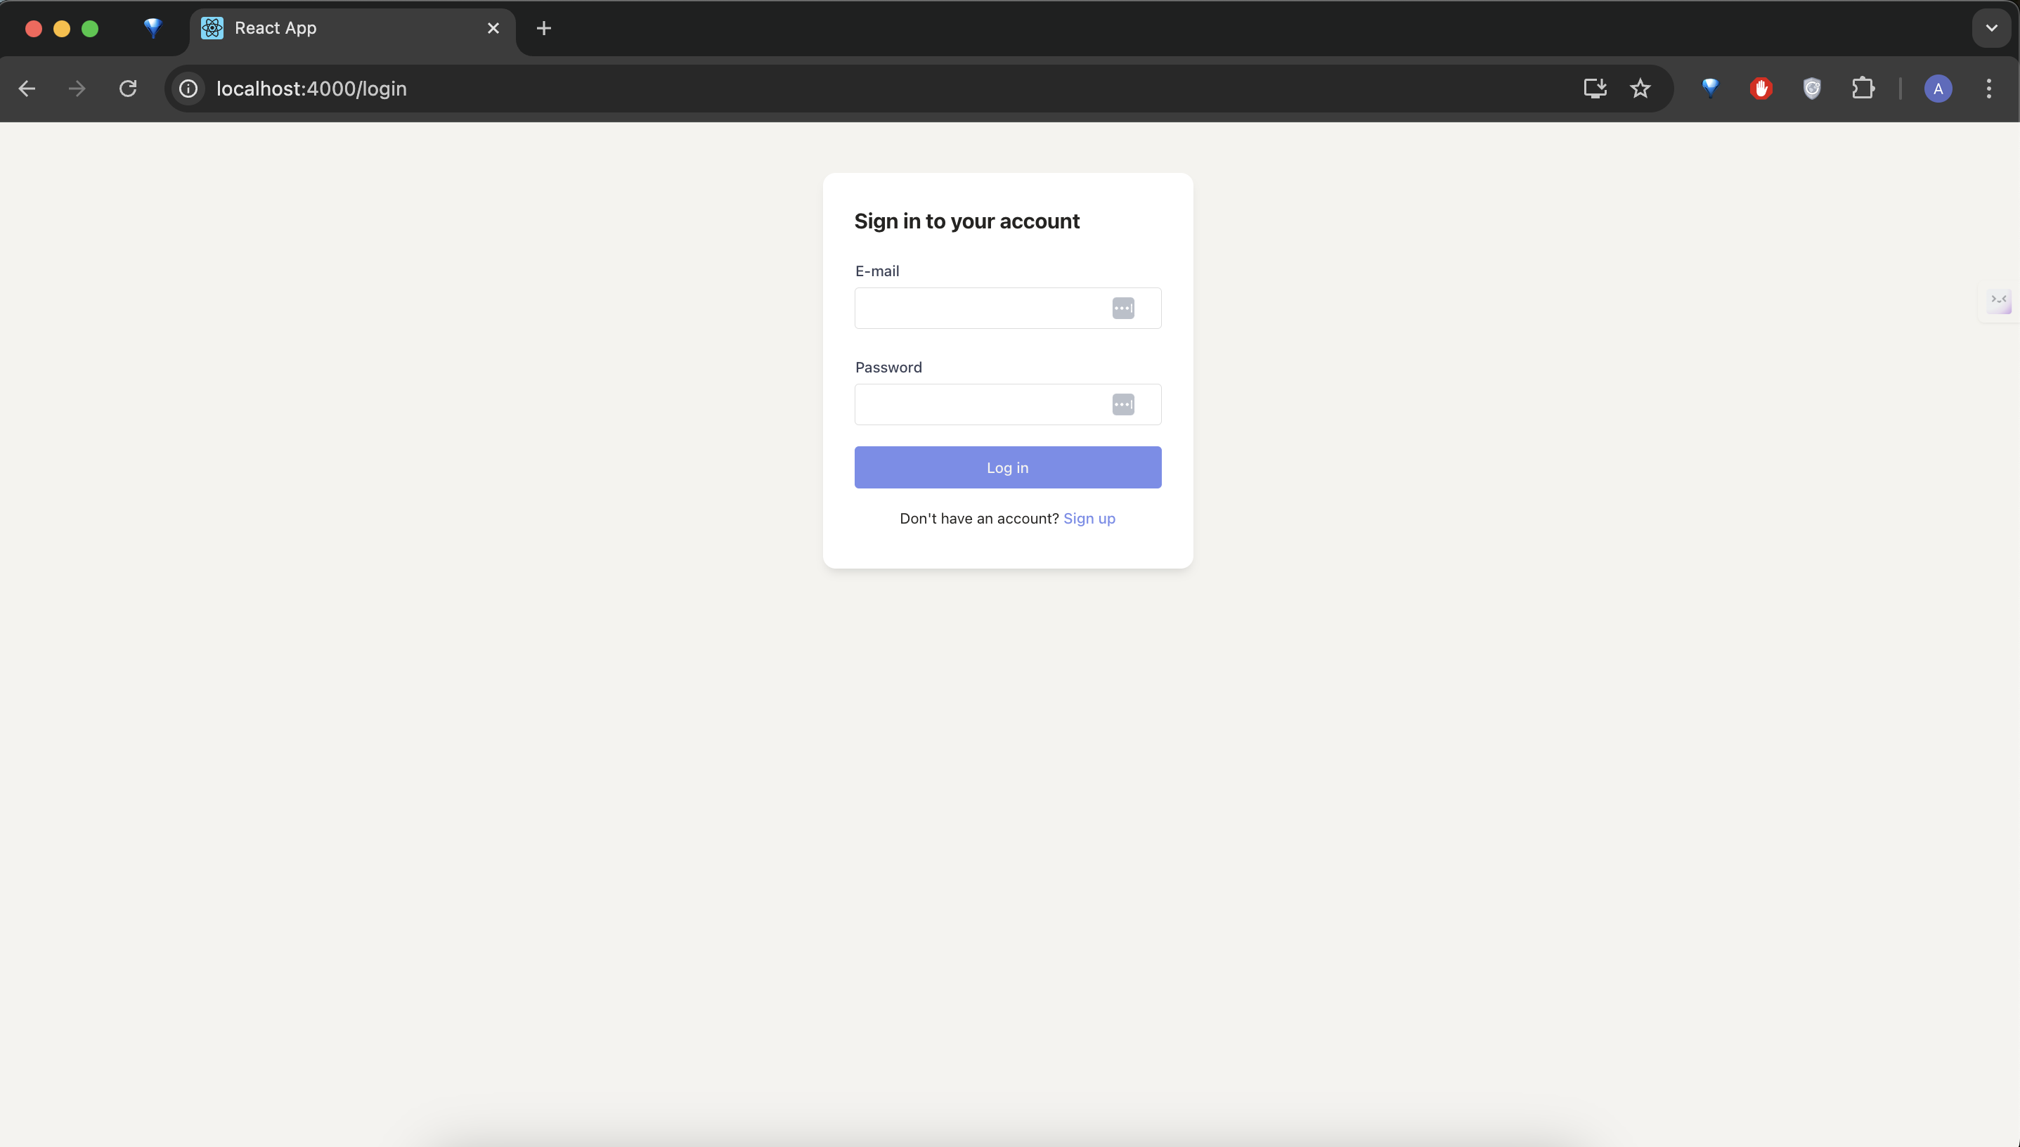Reload the current page
Image resolution: width=2020 pixels, height=1147 pixels.
click(129, 89)
